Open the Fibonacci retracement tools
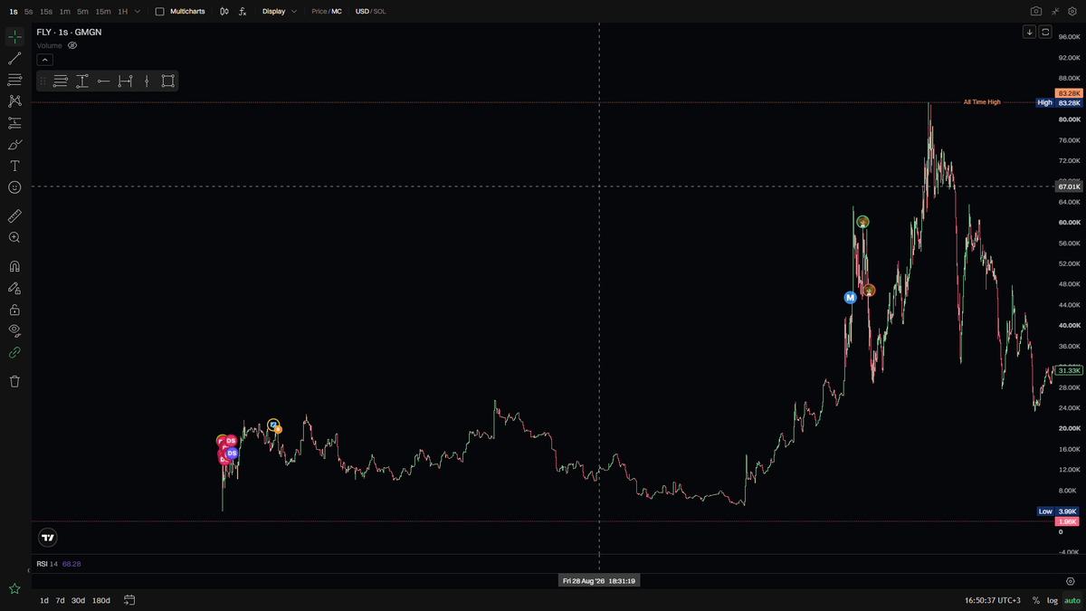Screen dimensions: 1086x611 [14, 80]
